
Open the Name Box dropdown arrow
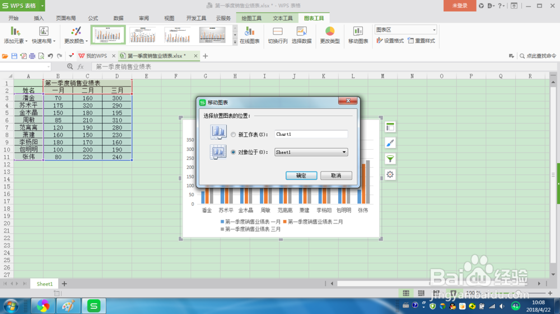click(x=48, y=66)
